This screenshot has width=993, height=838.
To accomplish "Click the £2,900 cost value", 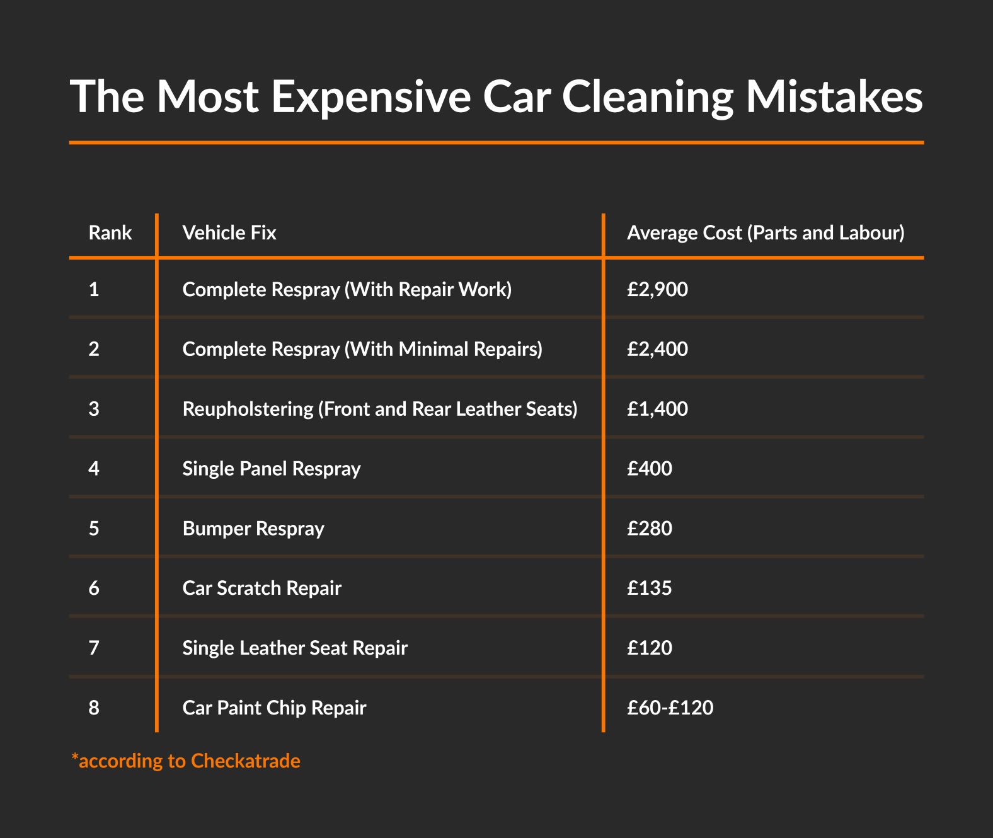I will [x=657, y=290].
